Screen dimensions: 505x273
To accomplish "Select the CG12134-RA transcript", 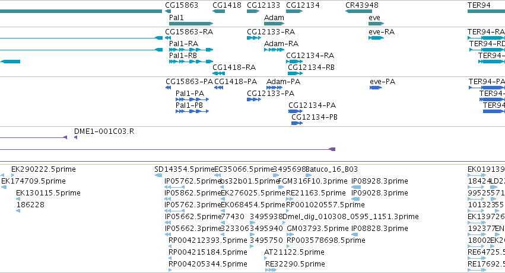I will click(294, 62).
